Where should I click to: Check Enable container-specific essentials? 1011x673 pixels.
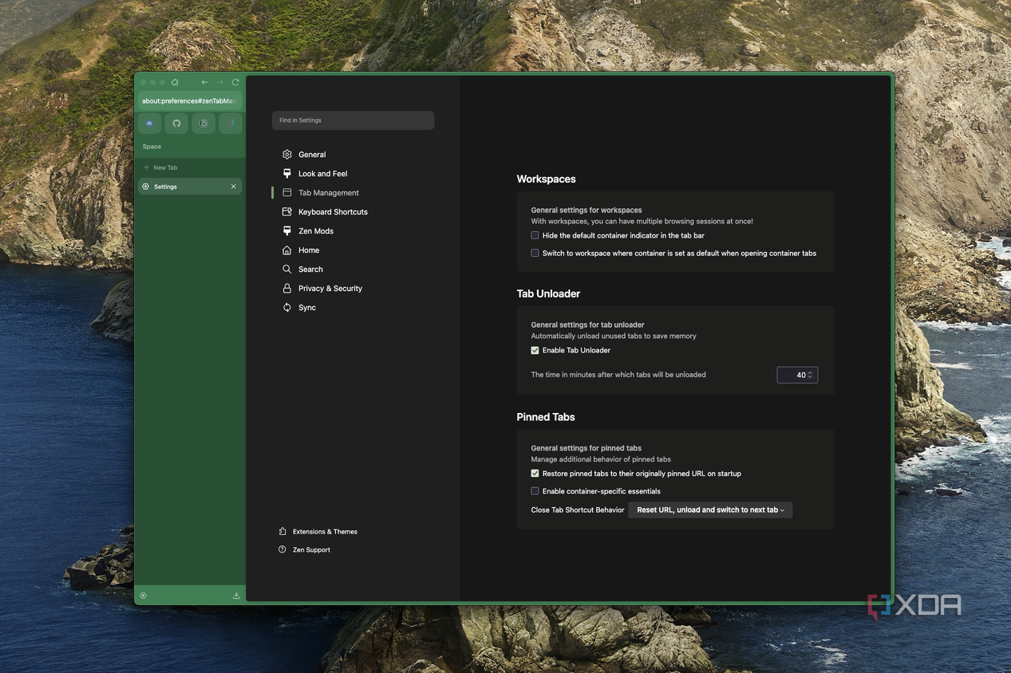[x=535, y=491]
